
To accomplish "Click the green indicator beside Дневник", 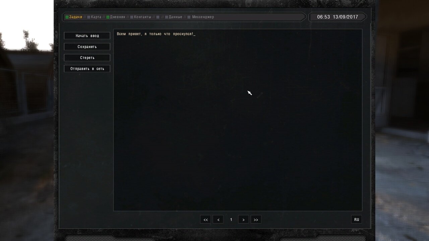I will click(108, 17).
